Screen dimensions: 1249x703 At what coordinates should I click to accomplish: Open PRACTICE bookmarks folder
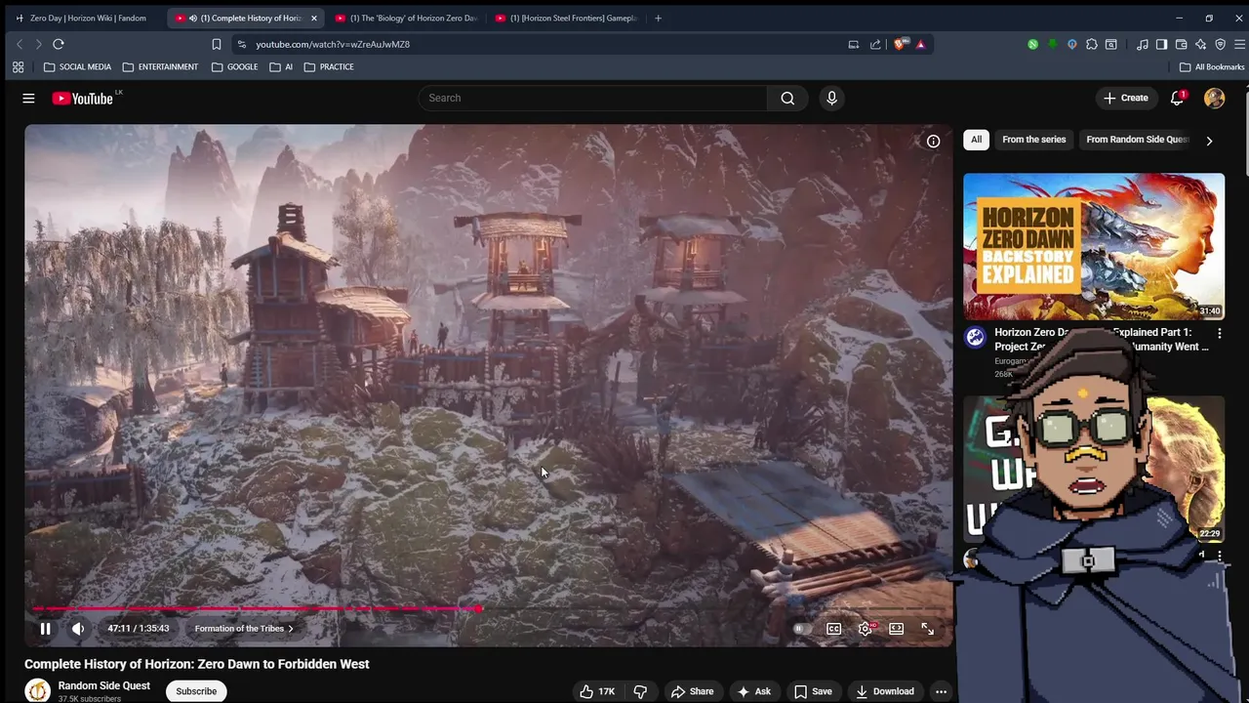[329, 66]
